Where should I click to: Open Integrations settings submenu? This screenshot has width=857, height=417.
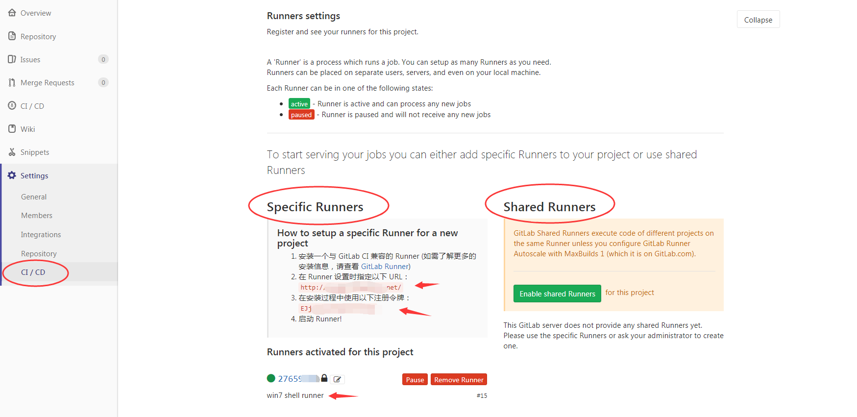[x=41, y=234]
